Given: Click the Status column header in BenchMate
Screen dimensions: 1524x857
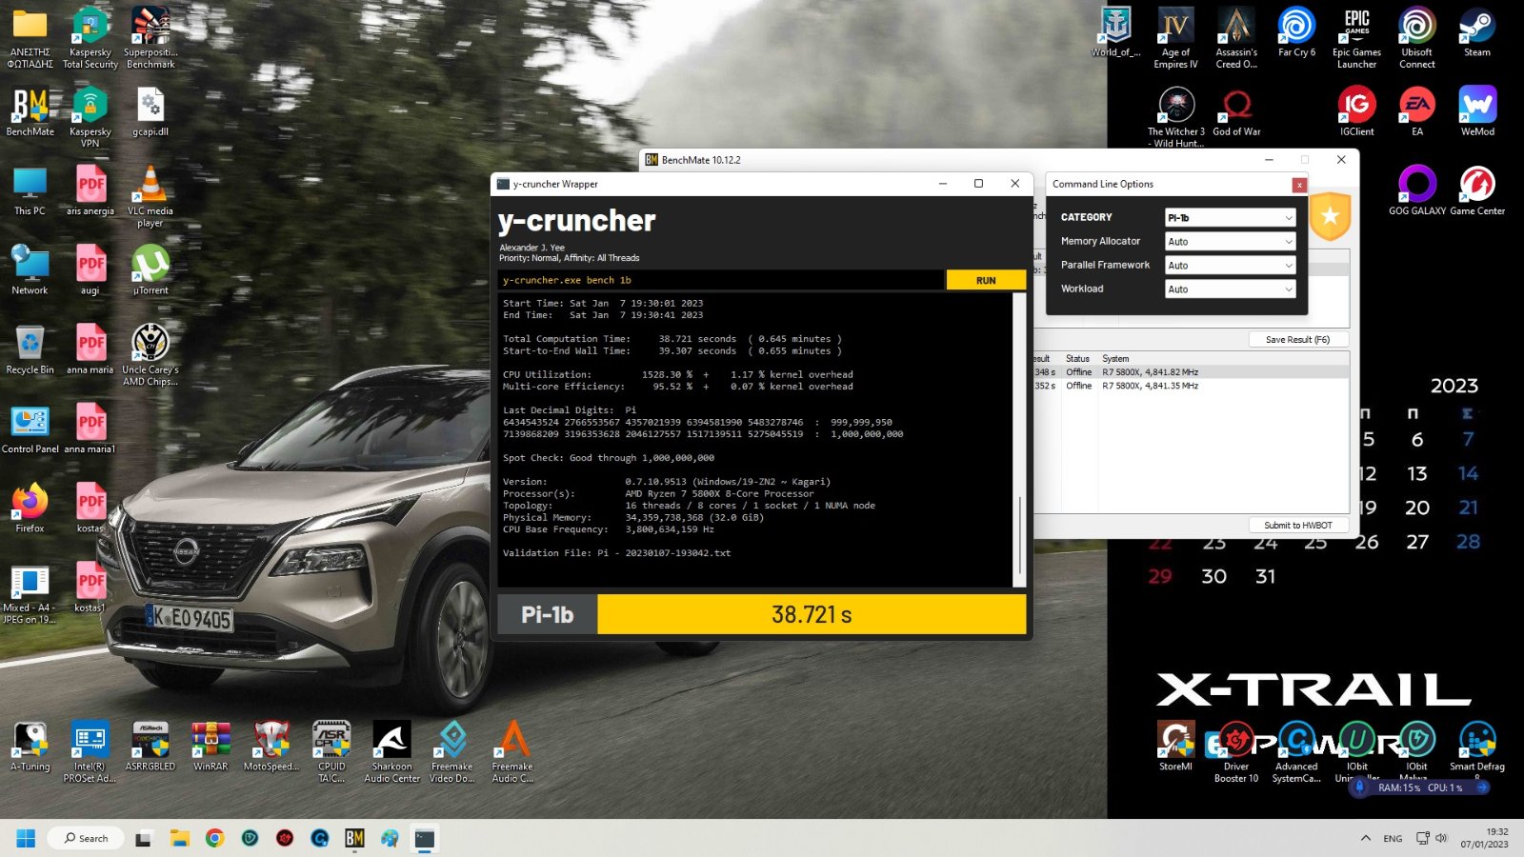Looking at the screenshot, I should click(1077, 359).
